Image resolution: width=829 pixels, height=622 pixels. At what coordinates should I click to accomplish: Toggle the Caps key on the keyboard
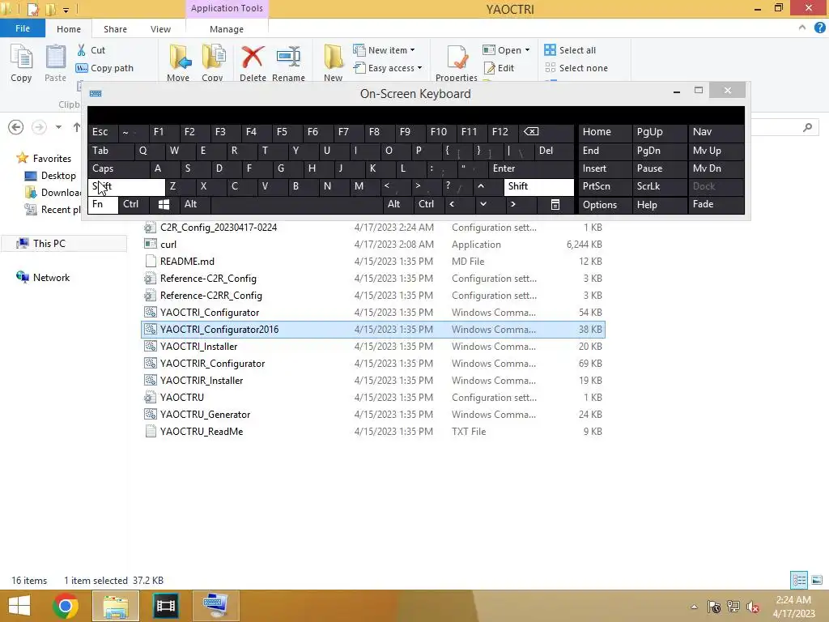[118, 168]
